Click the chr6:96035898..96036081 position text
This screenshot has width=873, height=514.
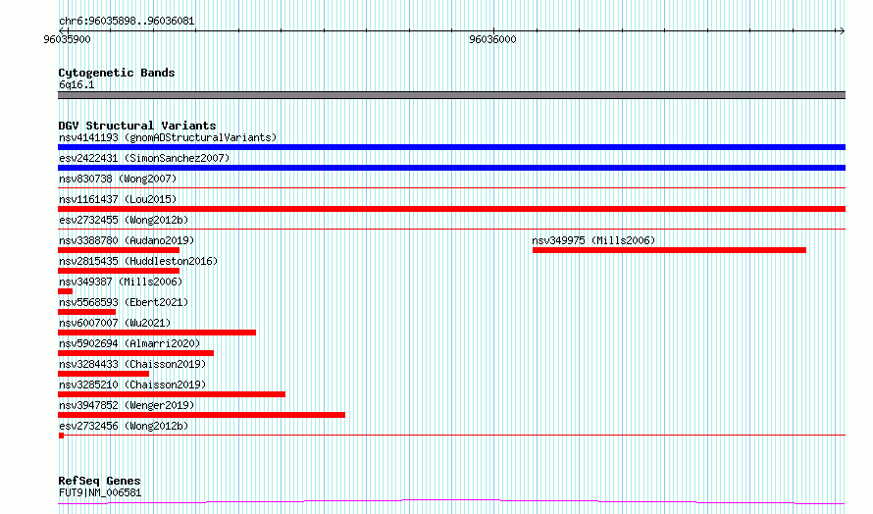(x=127, y=22)
